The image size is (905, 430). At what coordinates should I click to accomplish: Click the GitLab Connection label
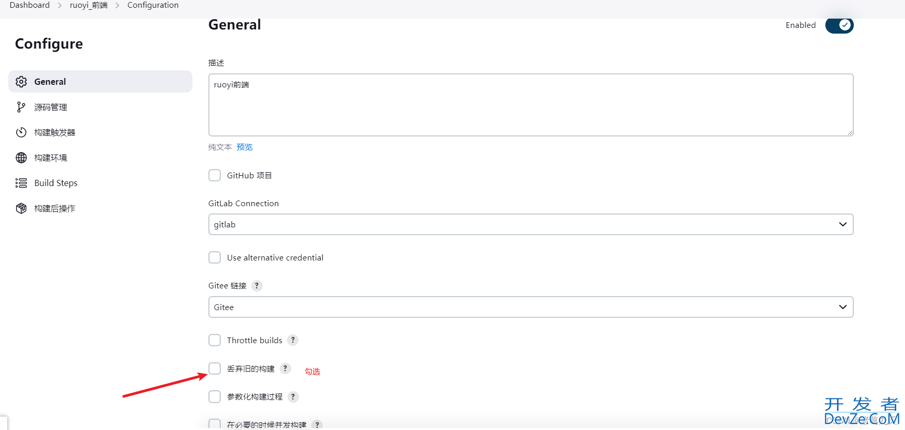(x=244, y=203)
